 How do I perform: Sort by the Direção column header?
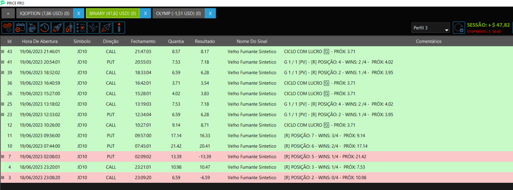[x=111, y=41]
